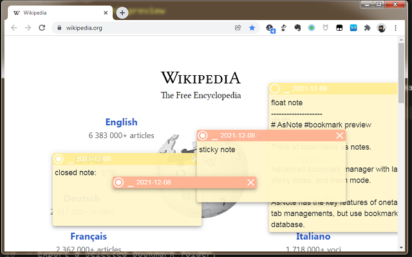Viewport: 412px width, 257px height.
Task: Click the 'float note' text line
Action: [286, 103]
